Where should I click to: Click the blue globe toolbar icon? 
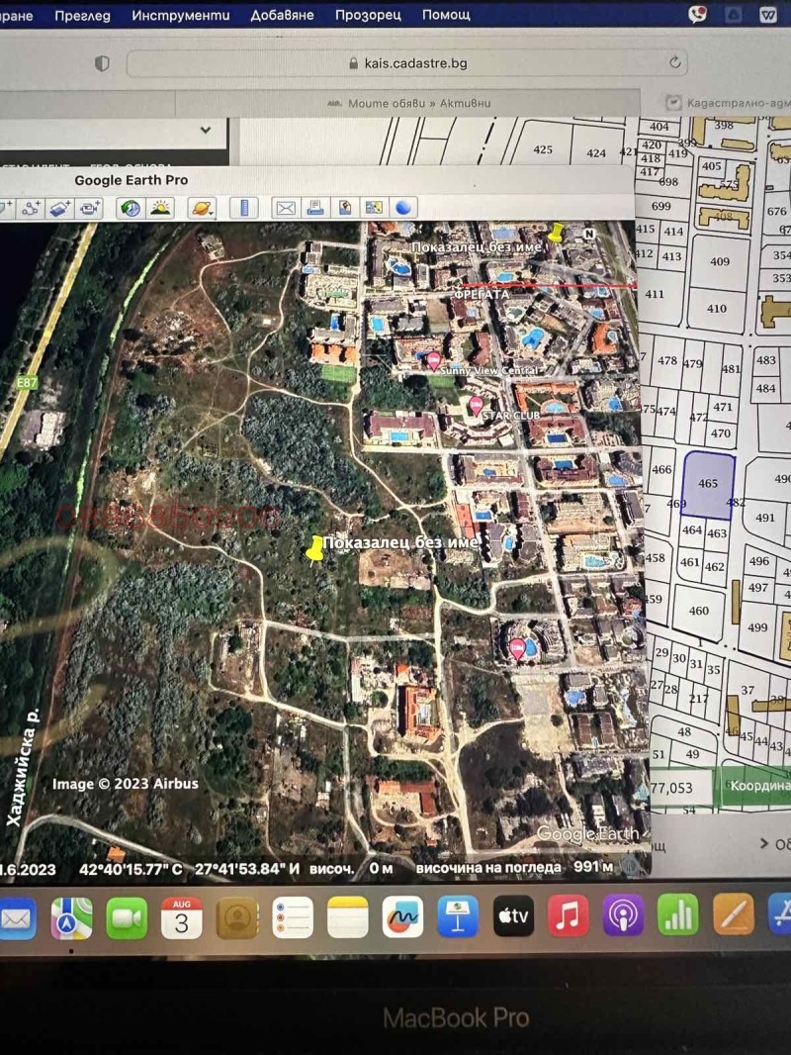coord(403,208)
